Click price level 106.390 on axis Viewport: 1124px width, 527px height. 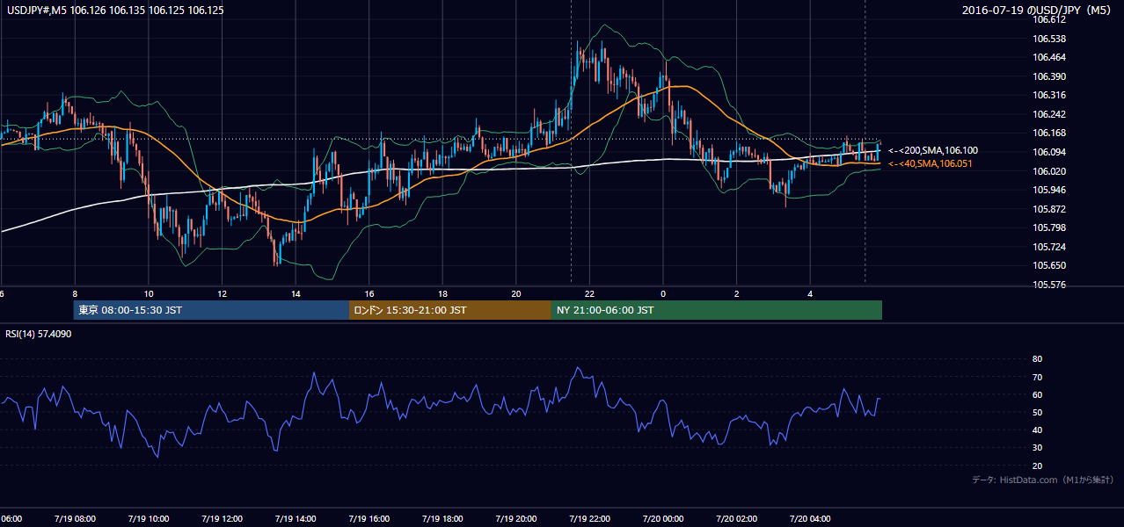1049,76
